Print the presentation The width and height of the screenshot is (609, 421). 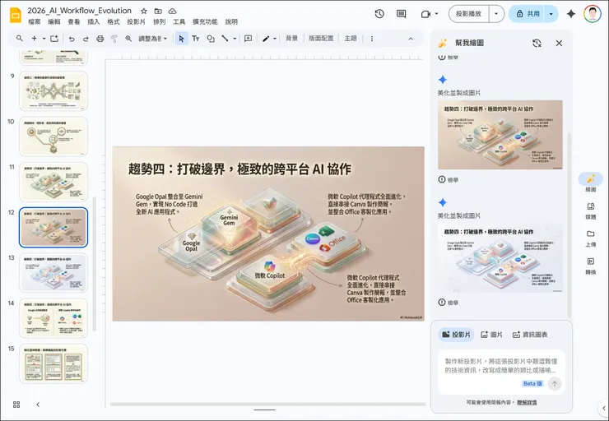[x=100, y=39]
